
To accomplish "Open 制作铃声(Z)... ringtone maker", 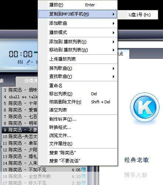I will [78, 119].
